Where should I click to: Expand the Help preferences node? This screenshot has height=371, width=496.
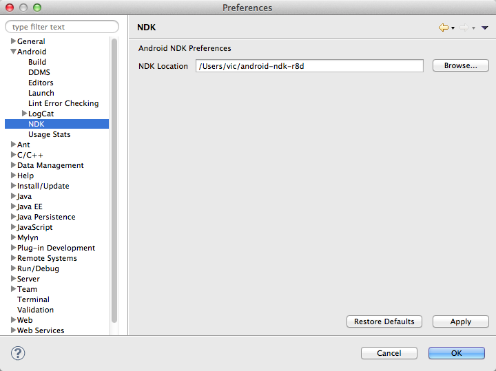click(x=13, y=176)
